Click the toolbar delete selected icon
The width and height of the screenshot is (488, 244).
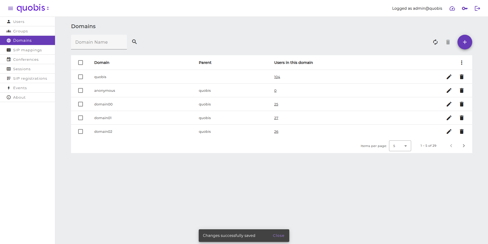pos(448,42)
